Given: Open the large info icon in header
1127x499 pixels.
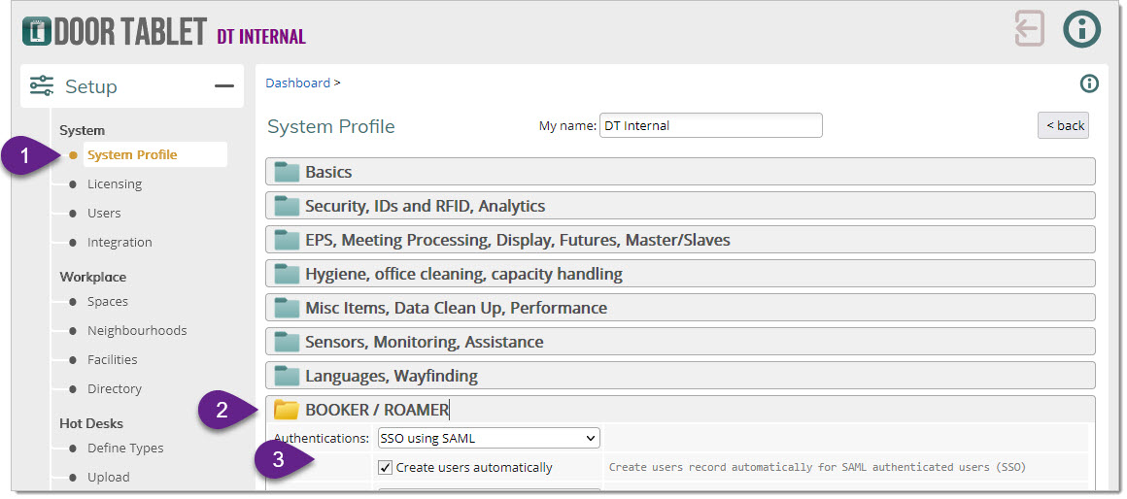Looking at the screenshot, I should pyautogui.click(x=1081, y=29).
